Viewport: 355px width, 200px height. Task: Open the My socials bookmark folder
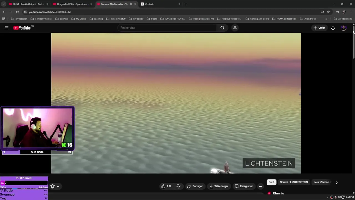[136, 19]
